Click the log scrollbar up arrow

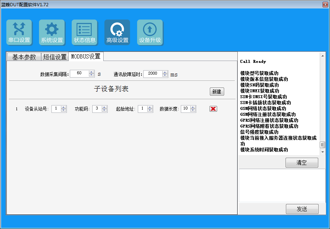pos(322,56)
